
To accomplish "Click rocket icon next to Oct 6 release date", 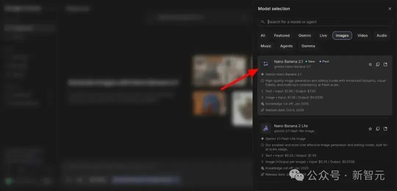I will [262, 110].
